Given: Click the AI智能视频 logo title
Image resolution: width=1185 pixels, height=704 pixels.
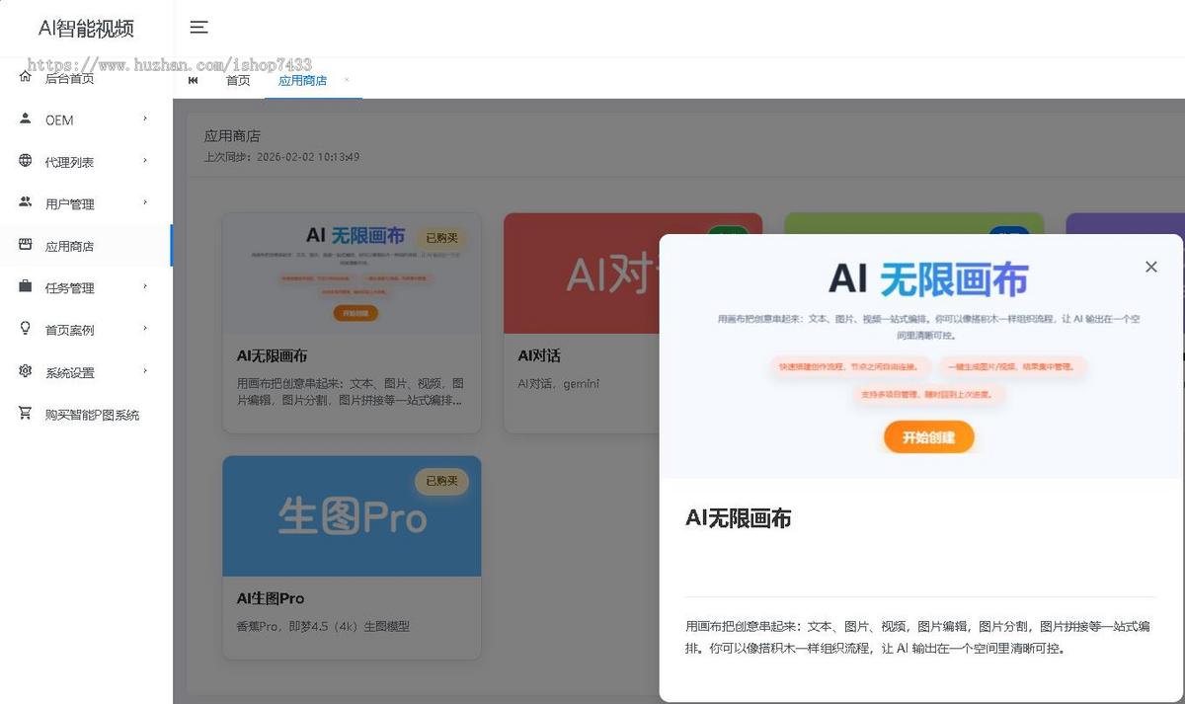Looking at the screenshot, I should pos(86,29).
